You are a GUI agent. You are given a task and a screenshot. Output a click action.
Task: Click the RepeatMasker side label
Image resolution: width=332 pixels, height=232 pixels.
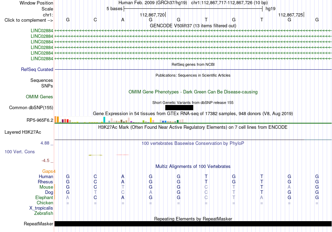38,224
